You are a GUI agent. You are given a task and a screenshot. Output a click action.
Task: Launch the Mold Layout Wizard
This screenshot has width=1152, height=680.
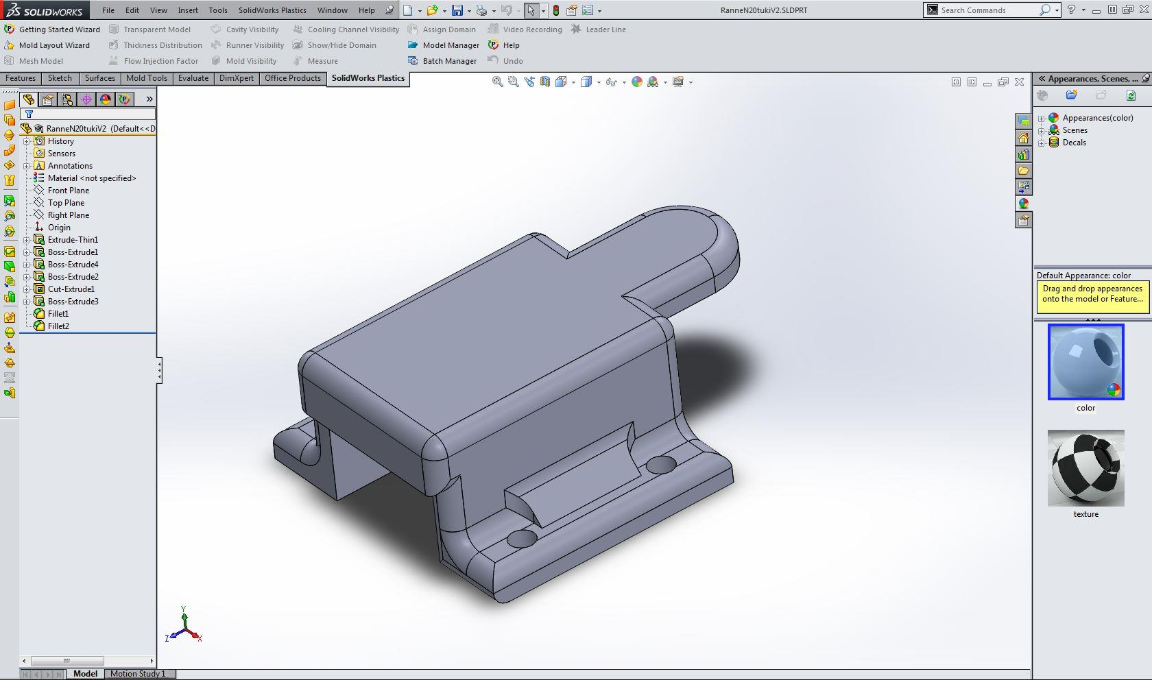click(x=47, y=45)
